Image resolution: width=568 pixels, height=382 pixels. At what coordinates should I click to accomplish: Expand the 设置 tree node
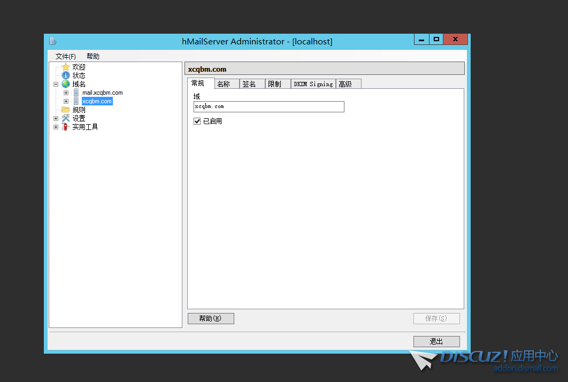point(56,118)
